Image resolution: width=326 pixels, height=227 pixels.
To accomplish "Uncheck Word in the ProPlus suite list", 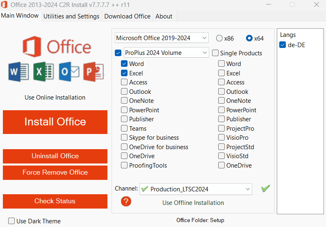I will 124,64.
